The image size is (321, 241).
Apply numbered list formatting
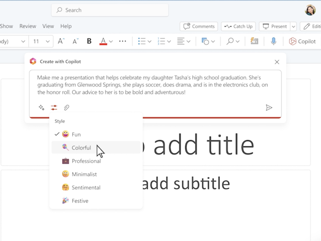[161, 41]
